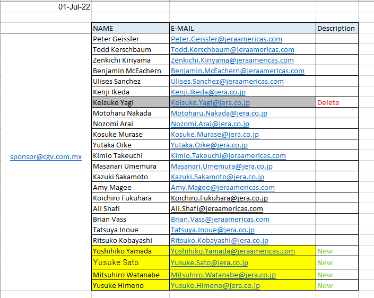Select the 01-Jul-22 date cell
This screenshot has width=374, height=298.
[x=46, y=7]
